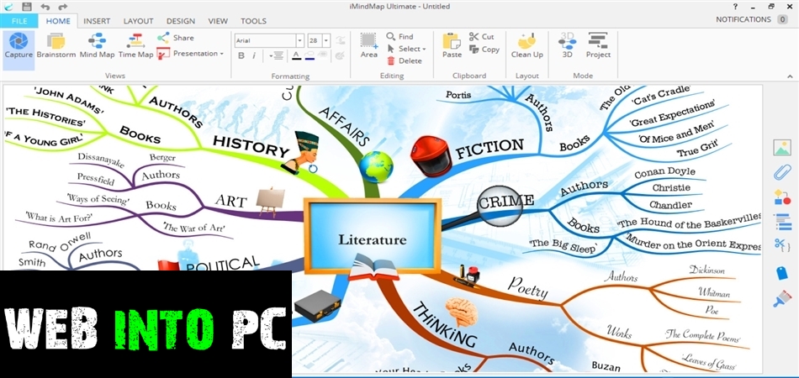Select the CRIME branch label

[x=505, y=201]
